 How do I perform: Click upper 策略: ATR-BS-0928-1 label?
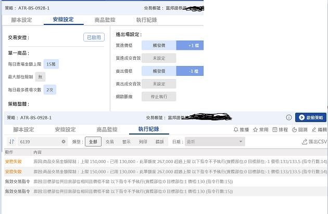pyautogui.click(x=27, y=8)
